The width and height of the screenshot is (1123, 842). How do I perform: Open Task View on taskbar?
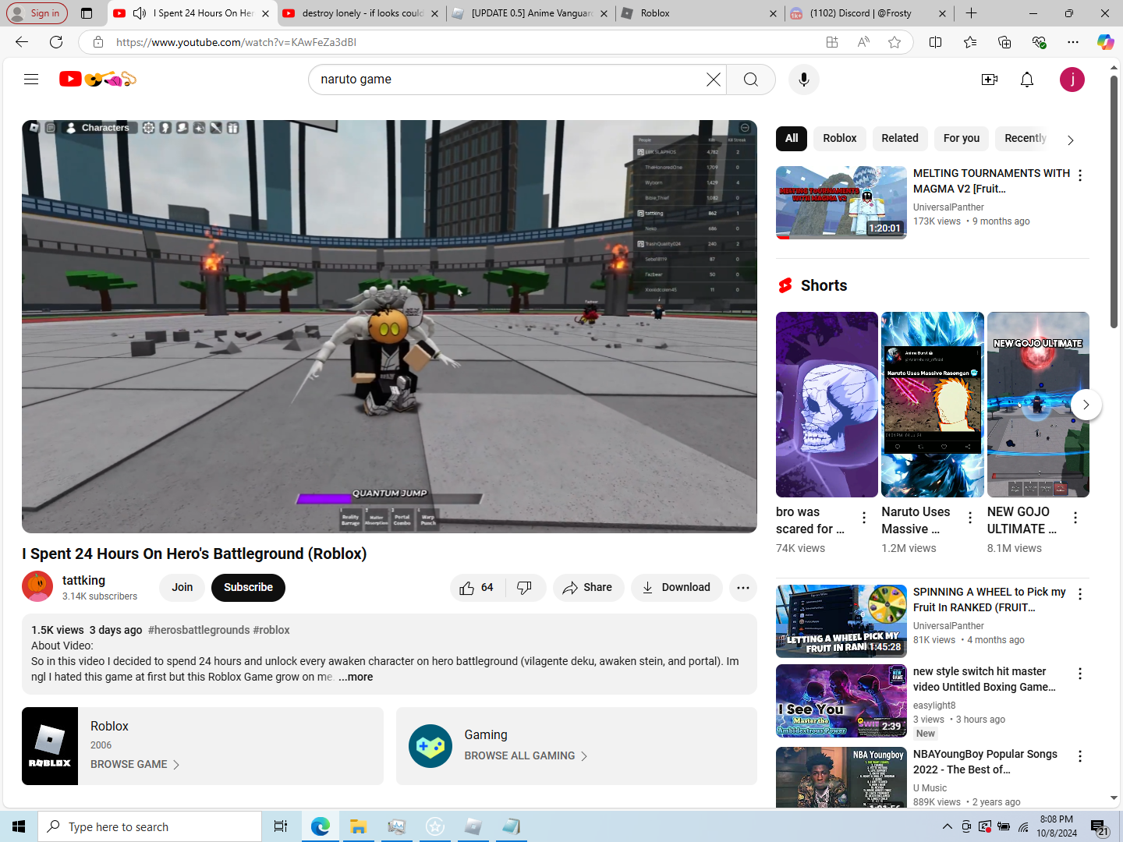coord(281,826)
